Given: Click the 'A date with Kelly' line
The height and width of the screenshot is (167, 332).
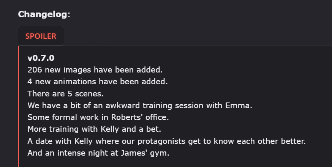Looking at the screenshot, I should point(167,141).
